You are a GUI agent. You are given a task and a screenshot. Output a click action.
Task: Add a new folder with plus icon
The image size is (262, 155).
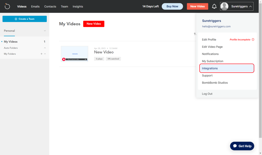41,54
